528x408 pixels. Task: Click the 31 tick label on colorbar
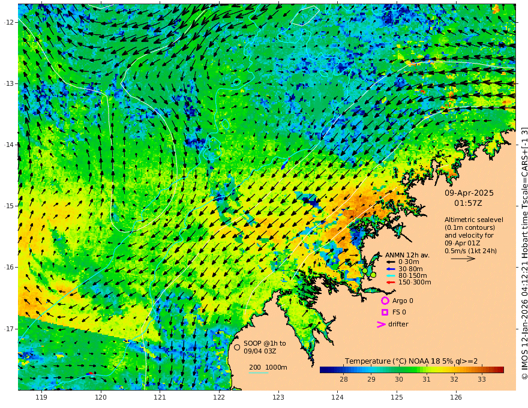pyautogui.click(x=427, y=379)
